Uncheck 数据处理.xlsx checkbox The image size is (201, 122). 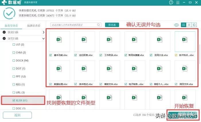tap(51, 84)
